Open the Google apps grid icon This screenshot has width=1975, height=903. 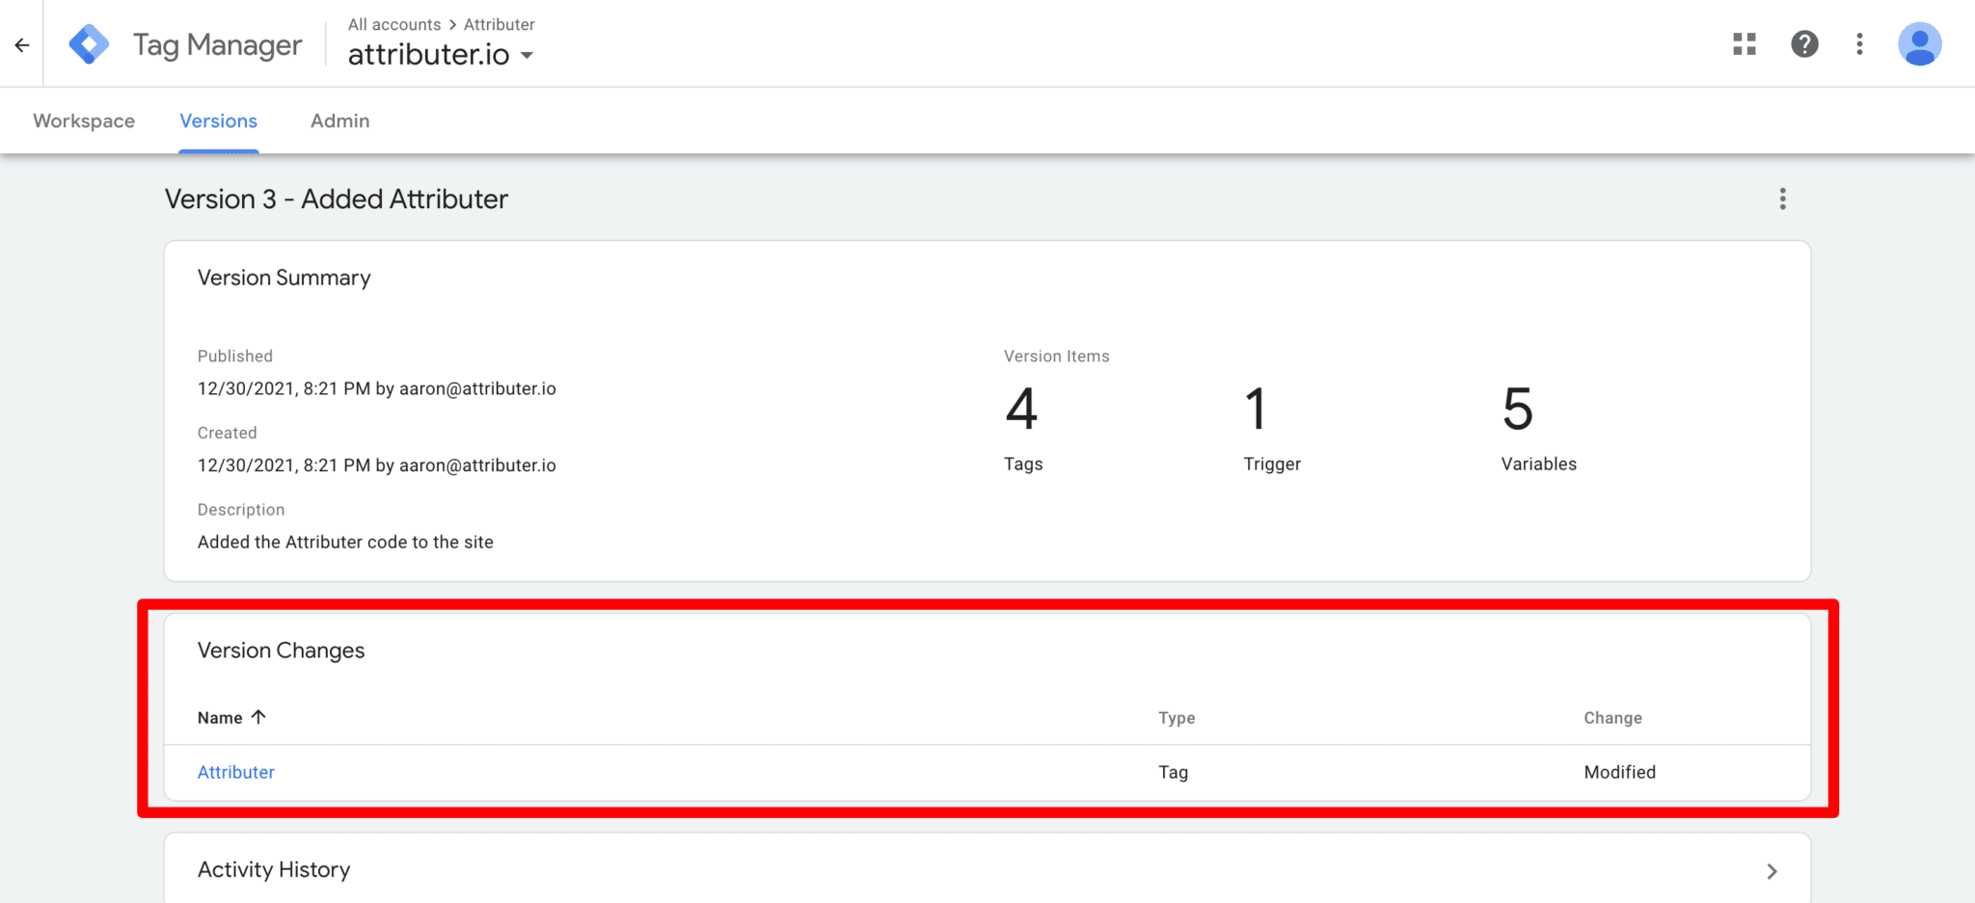[x=1745, y=44]
